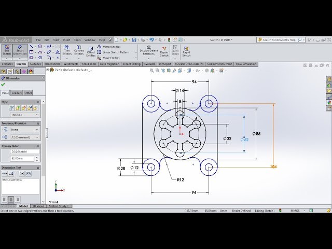
Task: Click the Trim Entities tool
Action: (67, 50)
